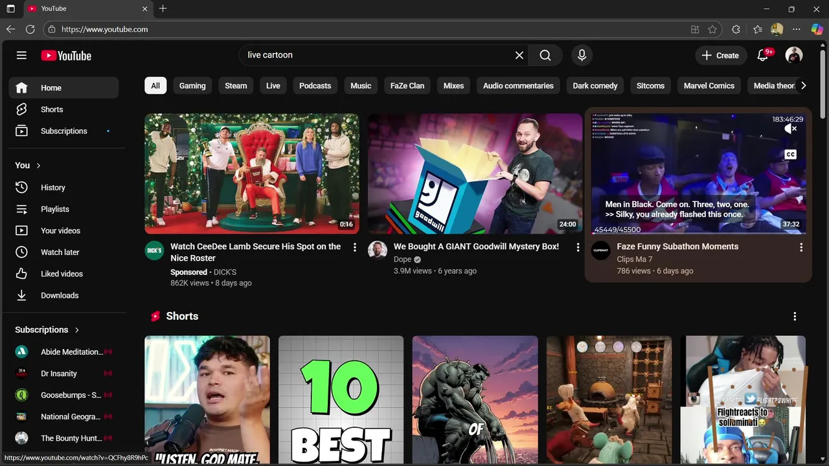Open a new browser tab
This screenshot has width=829, height=466.
(x=163, y=8)
